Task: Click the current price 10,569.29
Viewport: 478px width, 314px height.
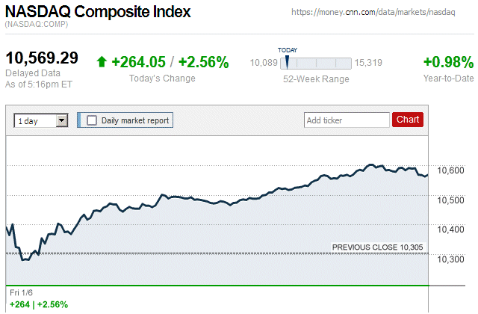Action: click(42, 58)
